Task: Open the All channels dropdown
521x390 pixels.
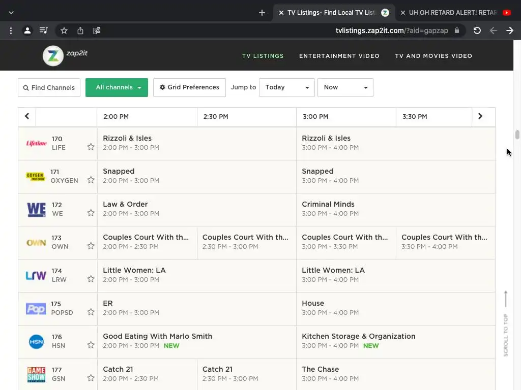Action: (x=117, y=87)
